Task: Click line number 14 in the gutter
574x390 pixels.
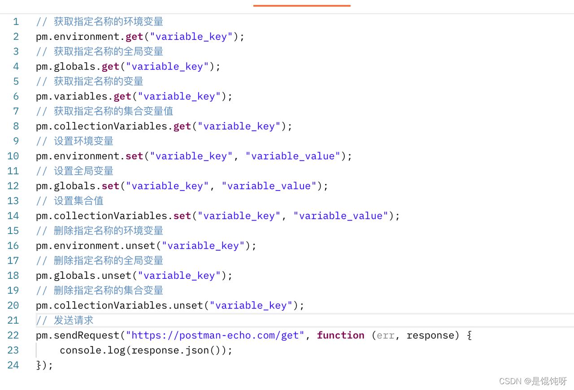Action: (x=13, y=216)
